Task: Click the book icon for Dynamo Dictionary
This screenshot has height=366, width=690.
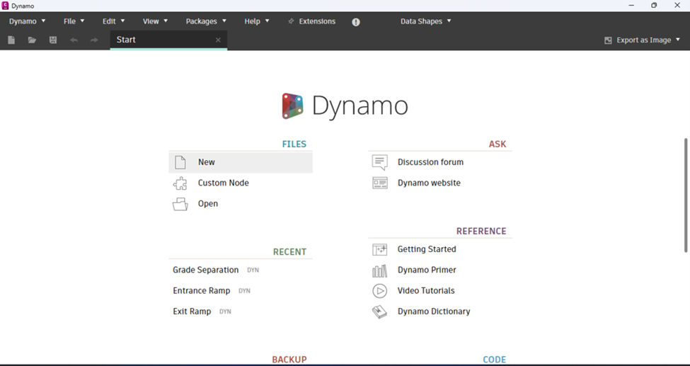Action: [x=379, y=311]
